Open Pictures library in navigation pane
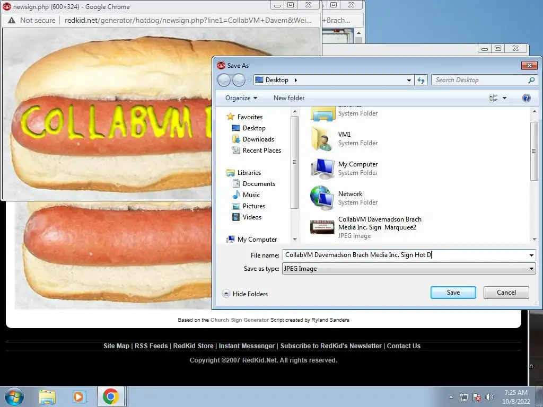Image resolution: width=543 pixels, height=407 pixels. click(248, 206)
